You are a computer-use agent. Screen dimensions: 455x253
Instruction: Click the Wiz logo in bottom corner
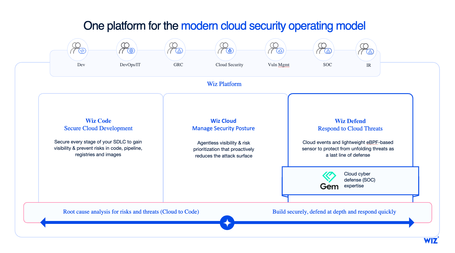click(x=431, y=240)
